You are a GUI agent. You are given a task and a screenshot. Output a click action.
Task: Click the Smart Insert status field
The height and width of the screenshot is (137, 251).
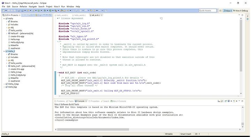tap(186, 134)
